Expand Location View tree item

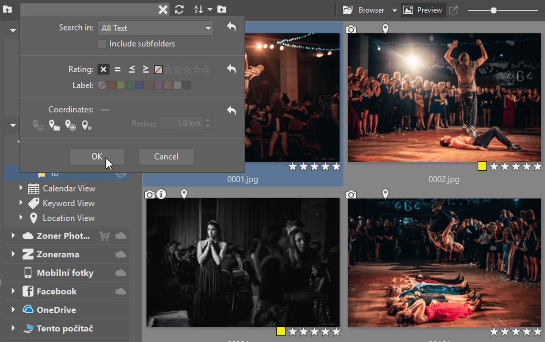pyautogui.click(x=21, y=217)
